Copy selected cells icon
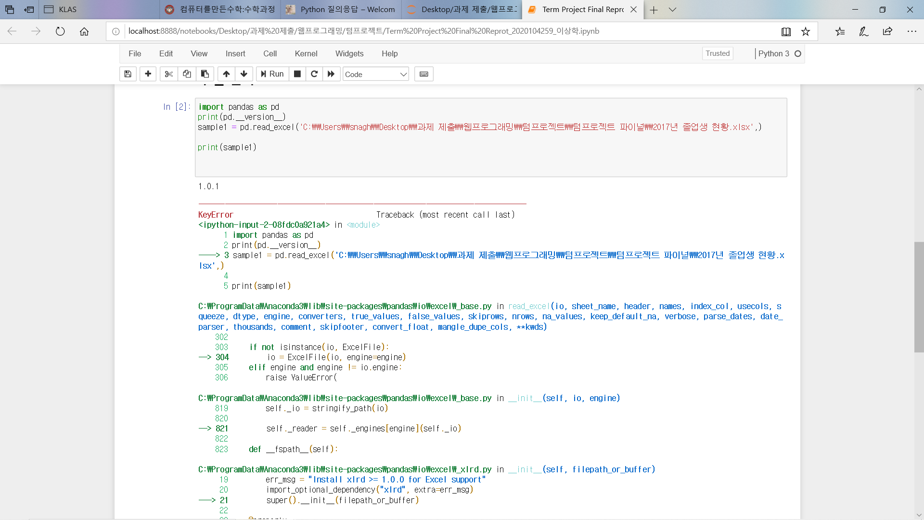Viewport: 924px width, 520px height. (187, 74)
